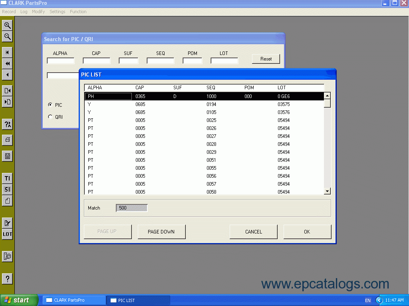This screenshot has width=409, height=306.
Task: Select row Y 0685 with SEQ 0194
Action: click(204, 104)
